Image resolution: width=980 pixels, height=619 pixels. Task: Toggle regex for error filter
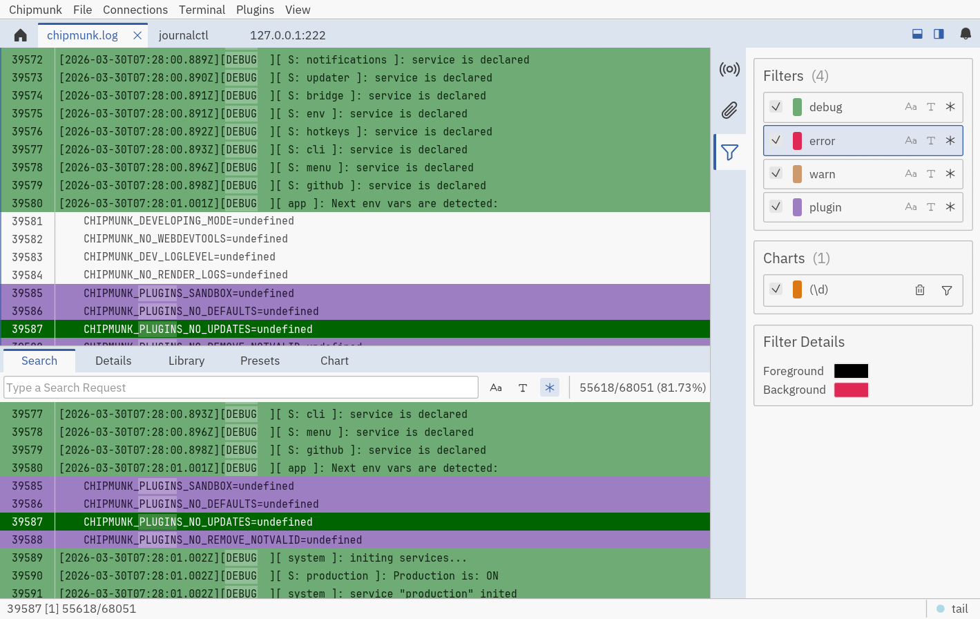[x=950, y=141]
